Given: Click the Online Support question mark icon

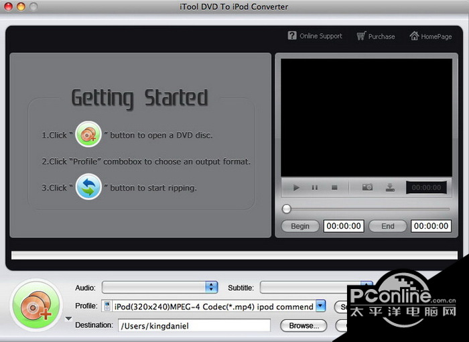Looking at the screenshot, I should (x=292, y=36).
